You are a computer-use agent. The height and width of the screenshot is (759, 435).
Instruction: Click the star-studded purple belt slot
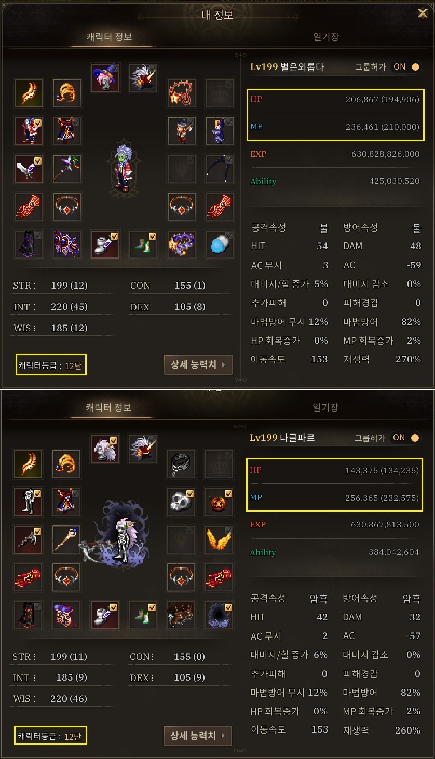(x=182, y=245)
